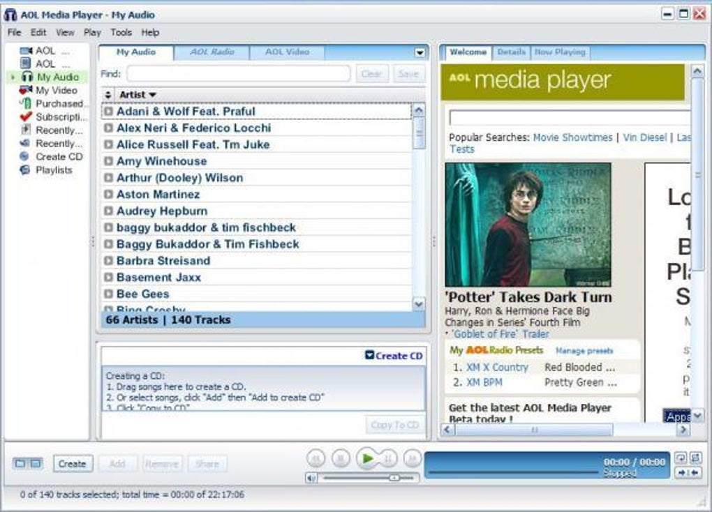The width and height of the screenshot is (712, 512).
Task: Click the Manage presets link
Action: [584, 350]
